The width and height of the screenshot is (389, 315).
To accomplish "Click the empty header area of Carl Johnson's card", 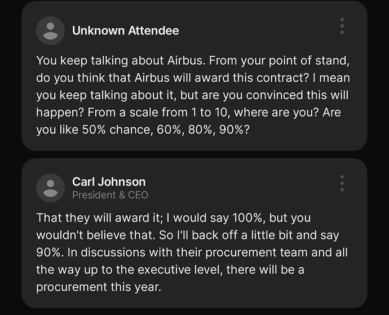I will click(243, 187).
